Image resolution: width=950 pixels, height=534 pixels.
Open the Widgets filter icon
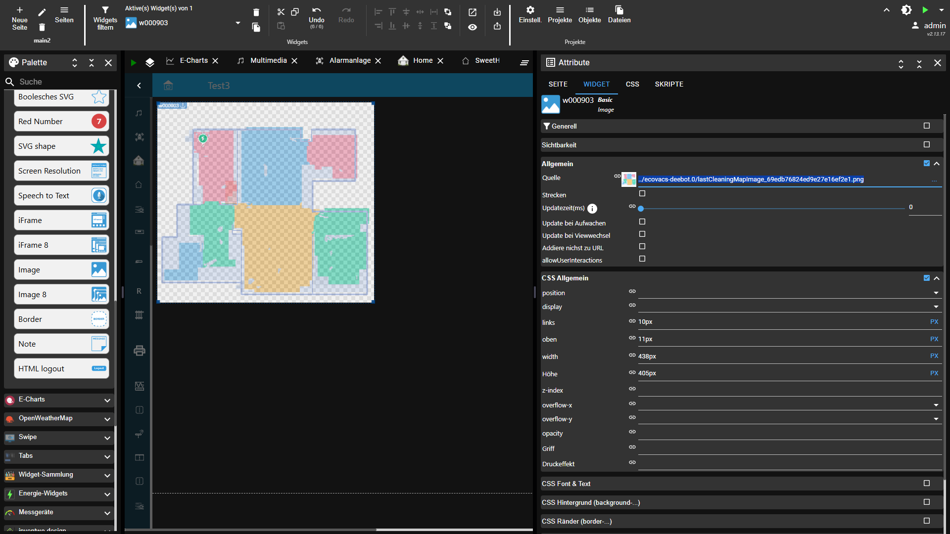pyautogui.click(x=105, y=9)
